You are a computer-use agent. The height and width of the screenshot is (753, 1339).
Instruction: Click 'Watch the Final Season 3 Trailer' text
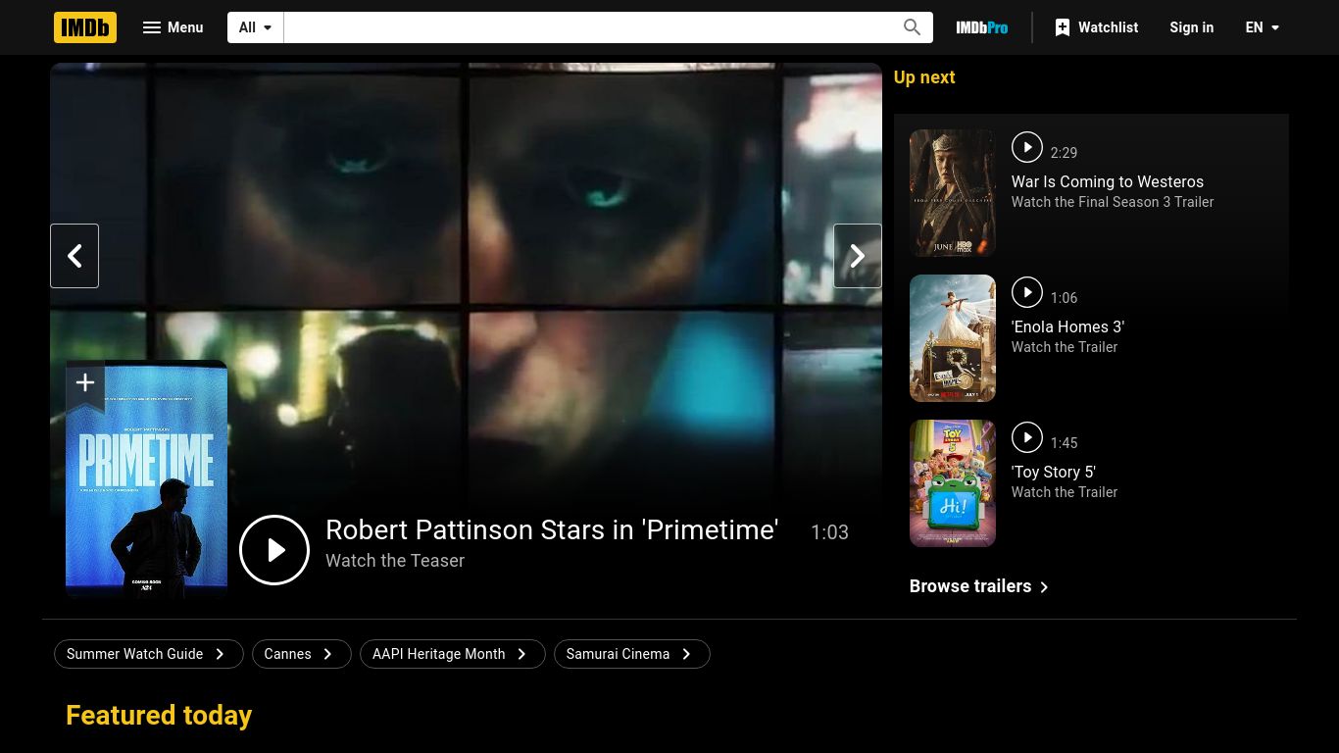point(1113,202)
